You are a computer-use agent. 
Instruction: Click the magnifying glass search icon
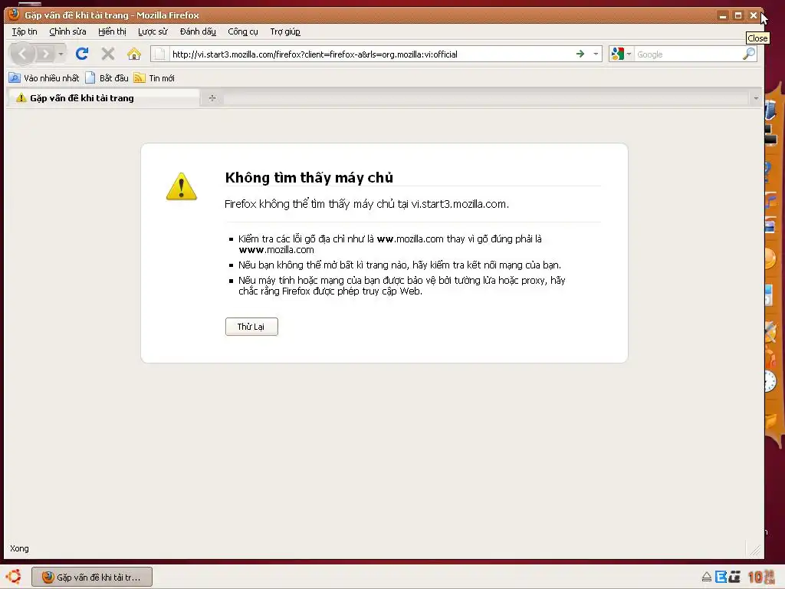749,54
